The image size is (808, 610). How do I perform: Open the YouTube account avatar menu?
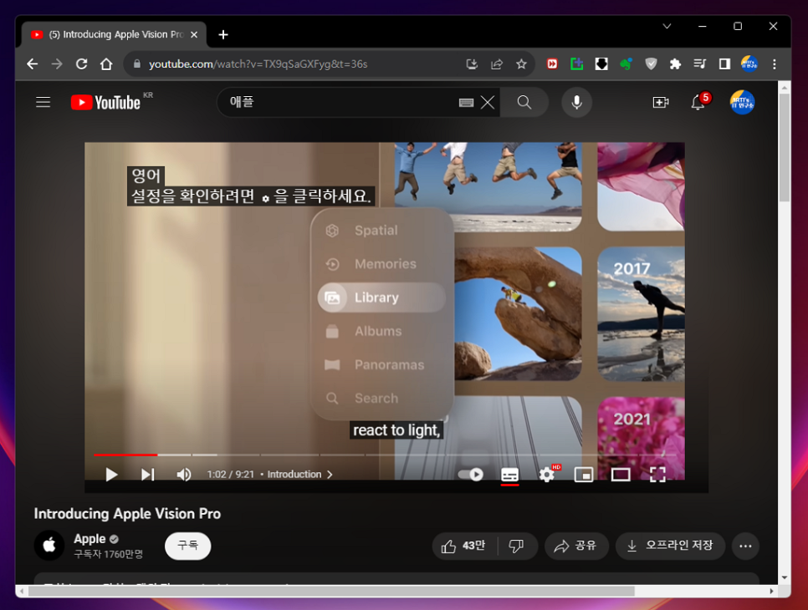(742, 103)
